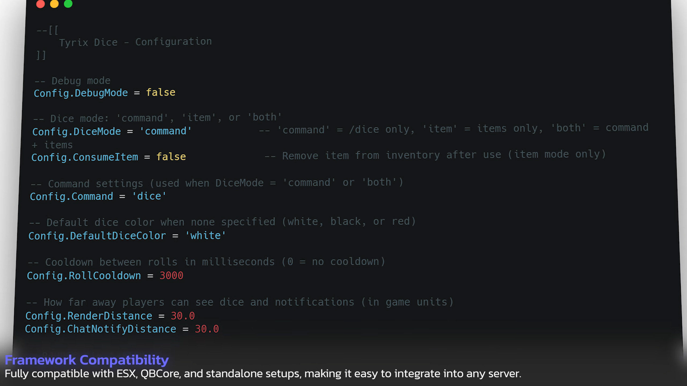Click the Config.ChatNotifyDistance 30.0 value
Viewport: 687px width, 386px height.
[207, 329]
